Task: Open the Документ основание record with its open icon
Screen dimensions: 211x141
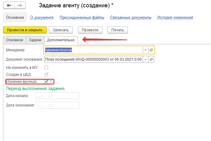Action: (x=151, y=59)
